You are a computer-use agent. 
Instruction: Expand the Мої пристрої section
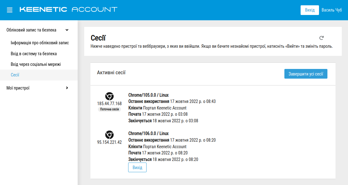[x=67, y=88]
